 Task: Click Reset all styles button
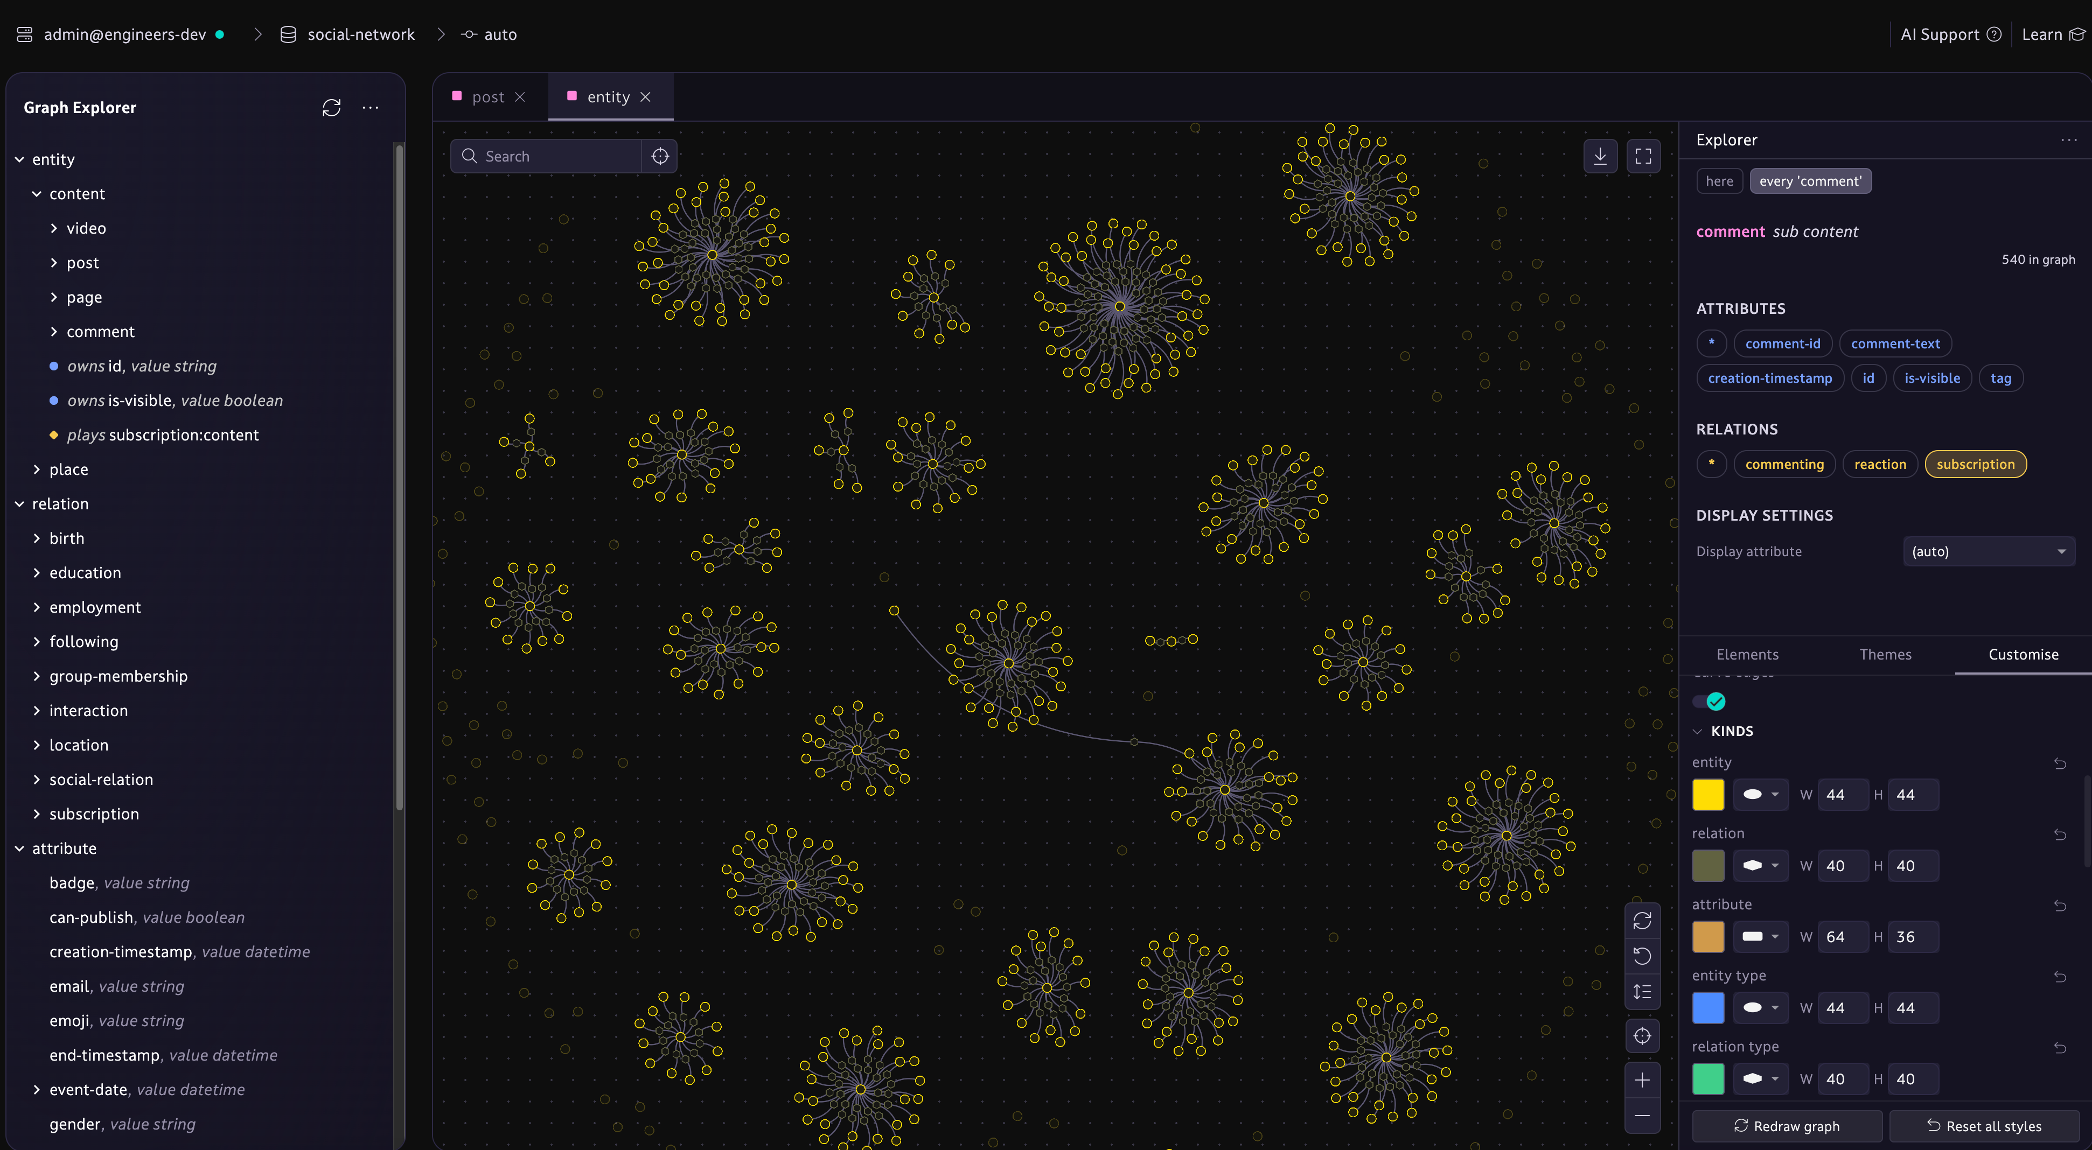click(x=1984, y=1126)
